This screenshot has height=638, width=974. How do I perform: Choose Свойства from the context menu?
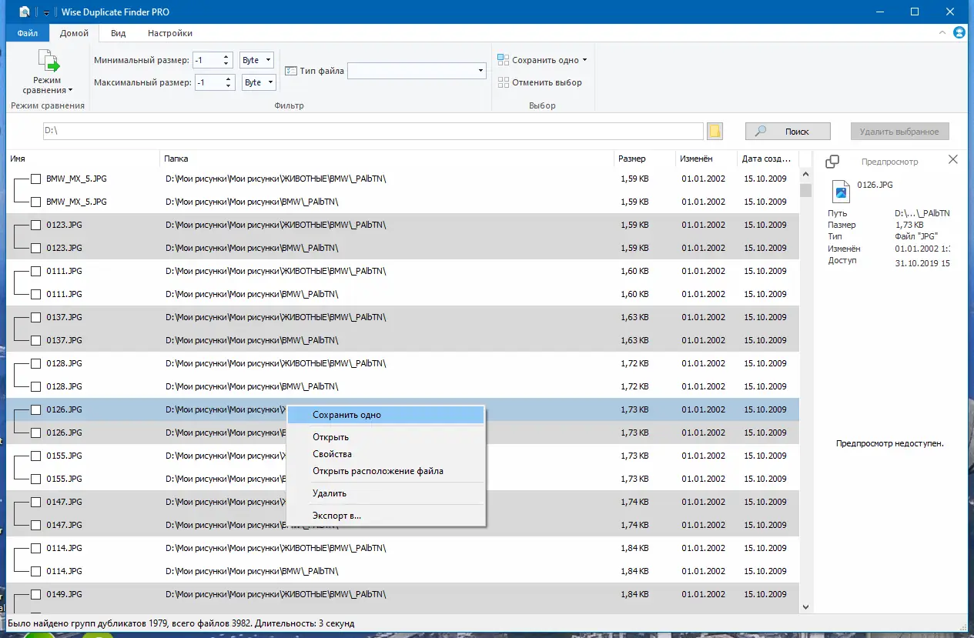coord(386,454)
